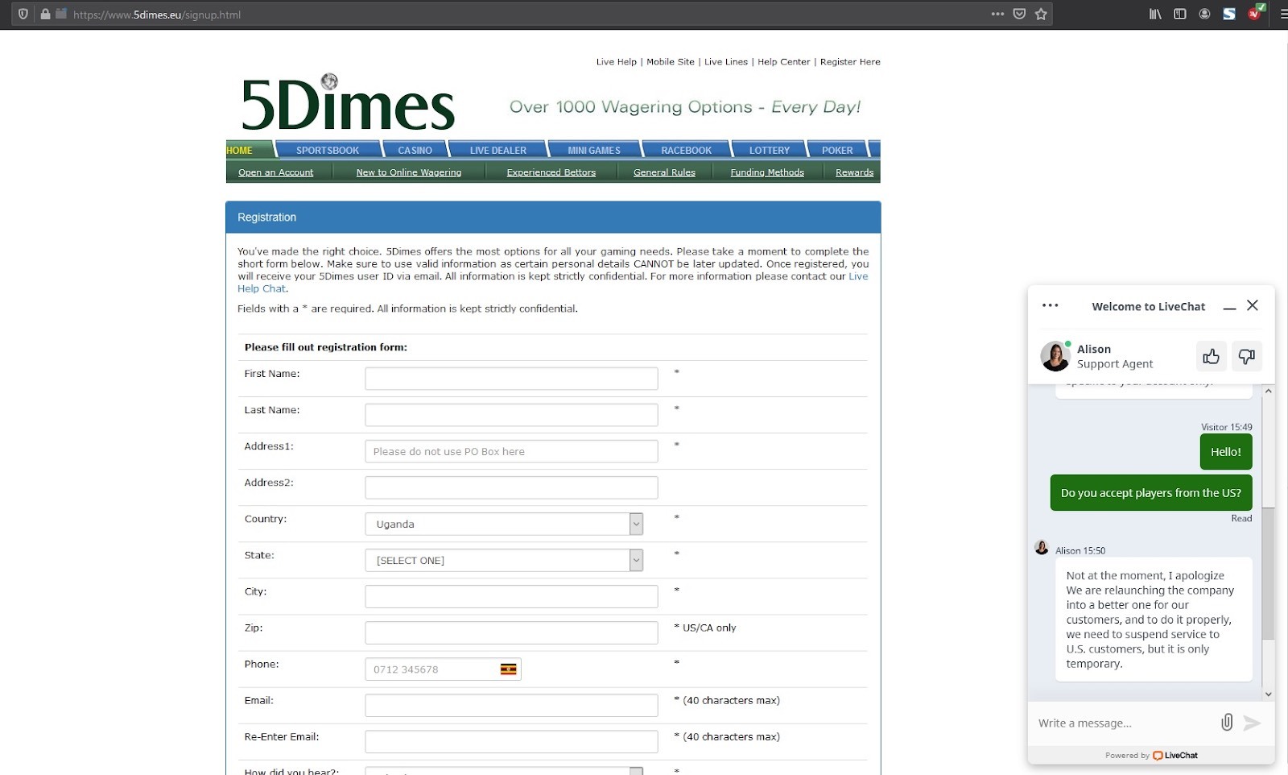
Task: Click the Address1 input field
Action: click(511, 451)
